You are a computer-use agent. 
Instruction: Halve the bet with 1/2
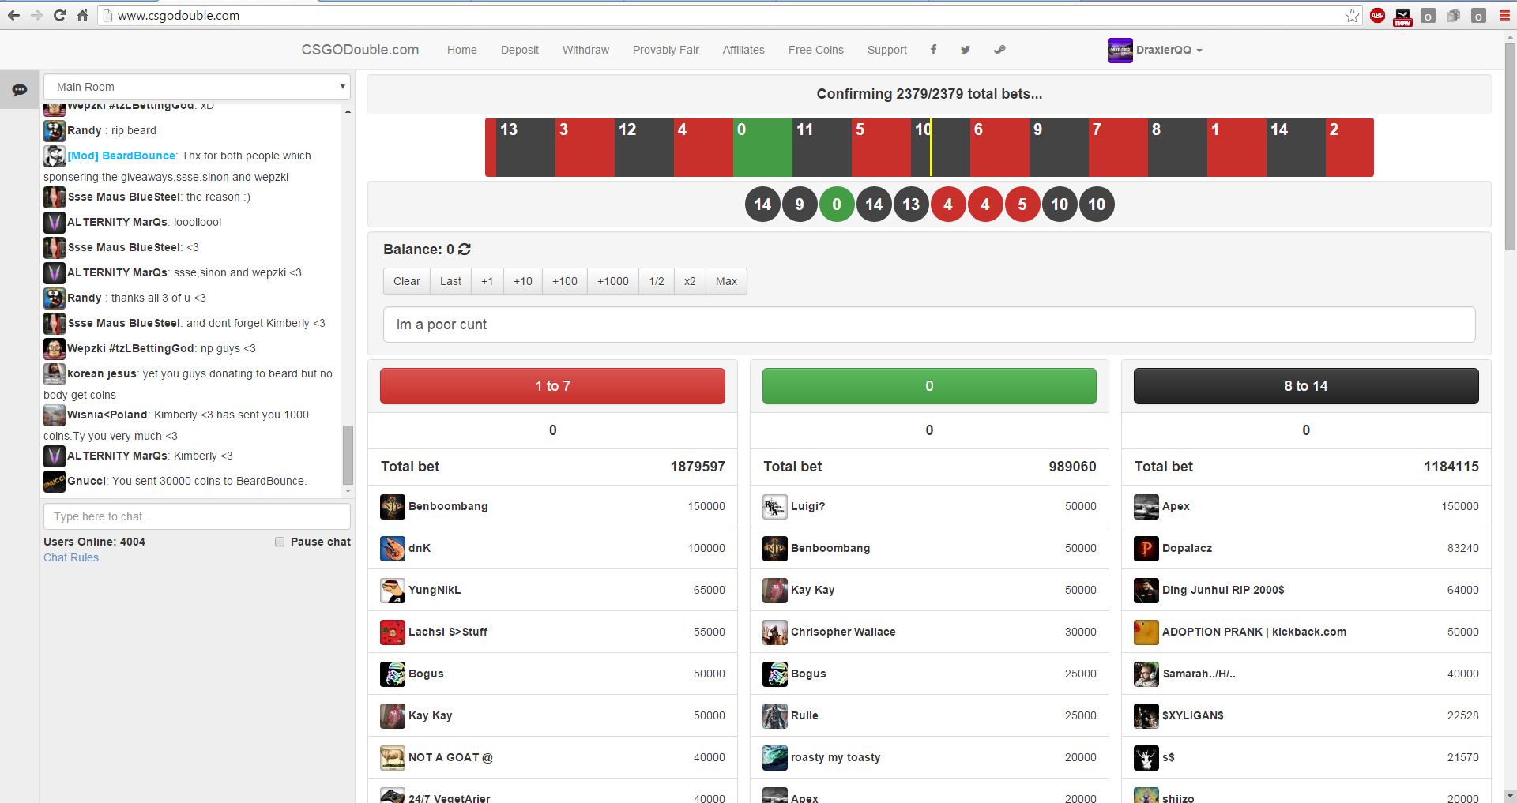click(657, 281)
